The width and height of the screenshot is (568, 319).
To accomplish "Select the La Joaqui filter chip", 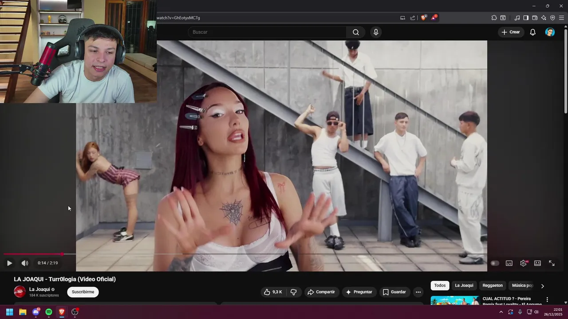I will pos(464,285).
